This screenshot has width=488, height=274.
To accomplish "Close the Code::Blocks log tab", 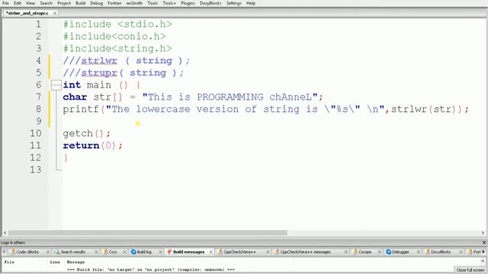I will click(48, 252).
